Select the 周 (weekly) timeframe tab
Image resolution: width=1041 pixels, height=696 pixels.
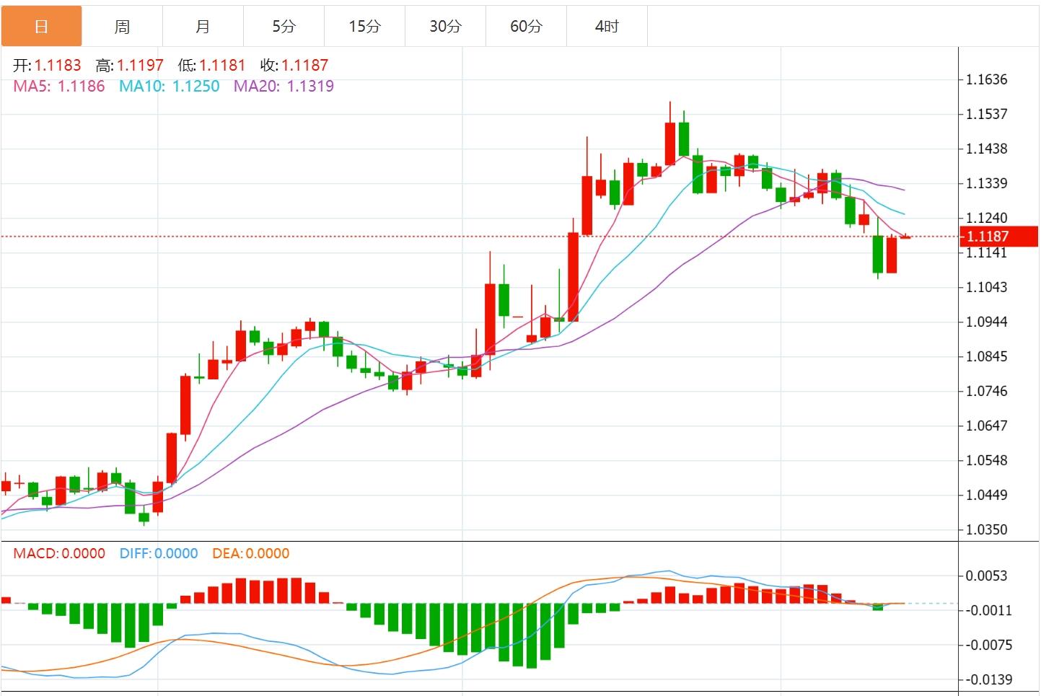point(122,27)
